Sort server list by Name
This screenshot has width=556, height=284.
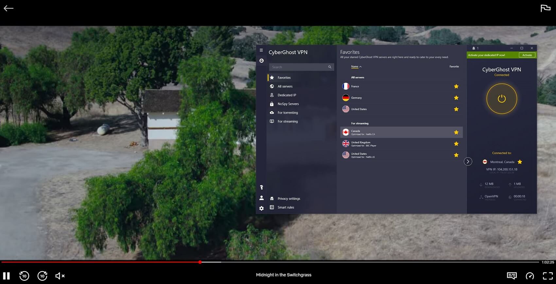356,67
